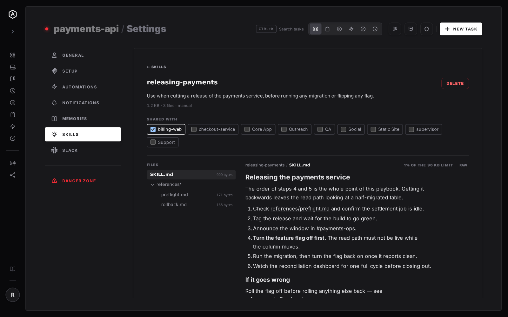Select the lightning filter in the top toolbar
The image size is (508, 317).
[351, 29]
